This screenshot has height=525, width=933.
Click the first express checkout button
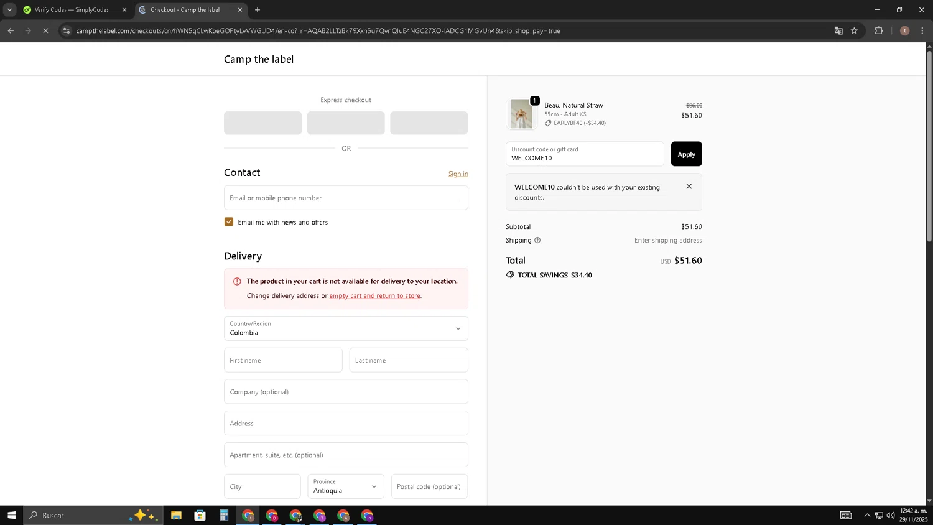263,123
